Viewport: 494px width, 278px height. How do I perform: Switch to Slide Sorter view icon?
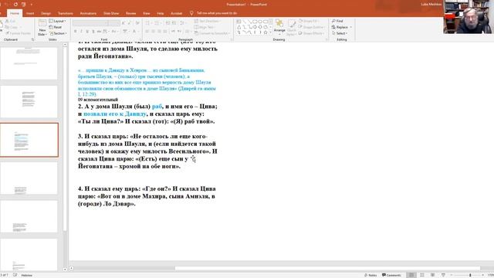tap(422, 275)
